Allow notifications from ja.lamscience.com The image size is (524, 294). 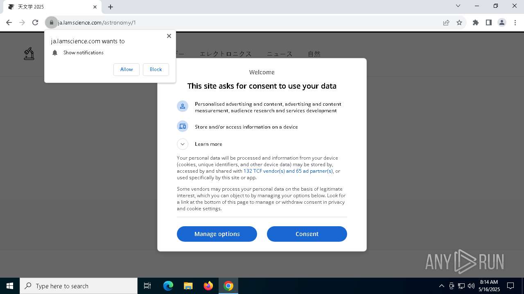[126, 69]
